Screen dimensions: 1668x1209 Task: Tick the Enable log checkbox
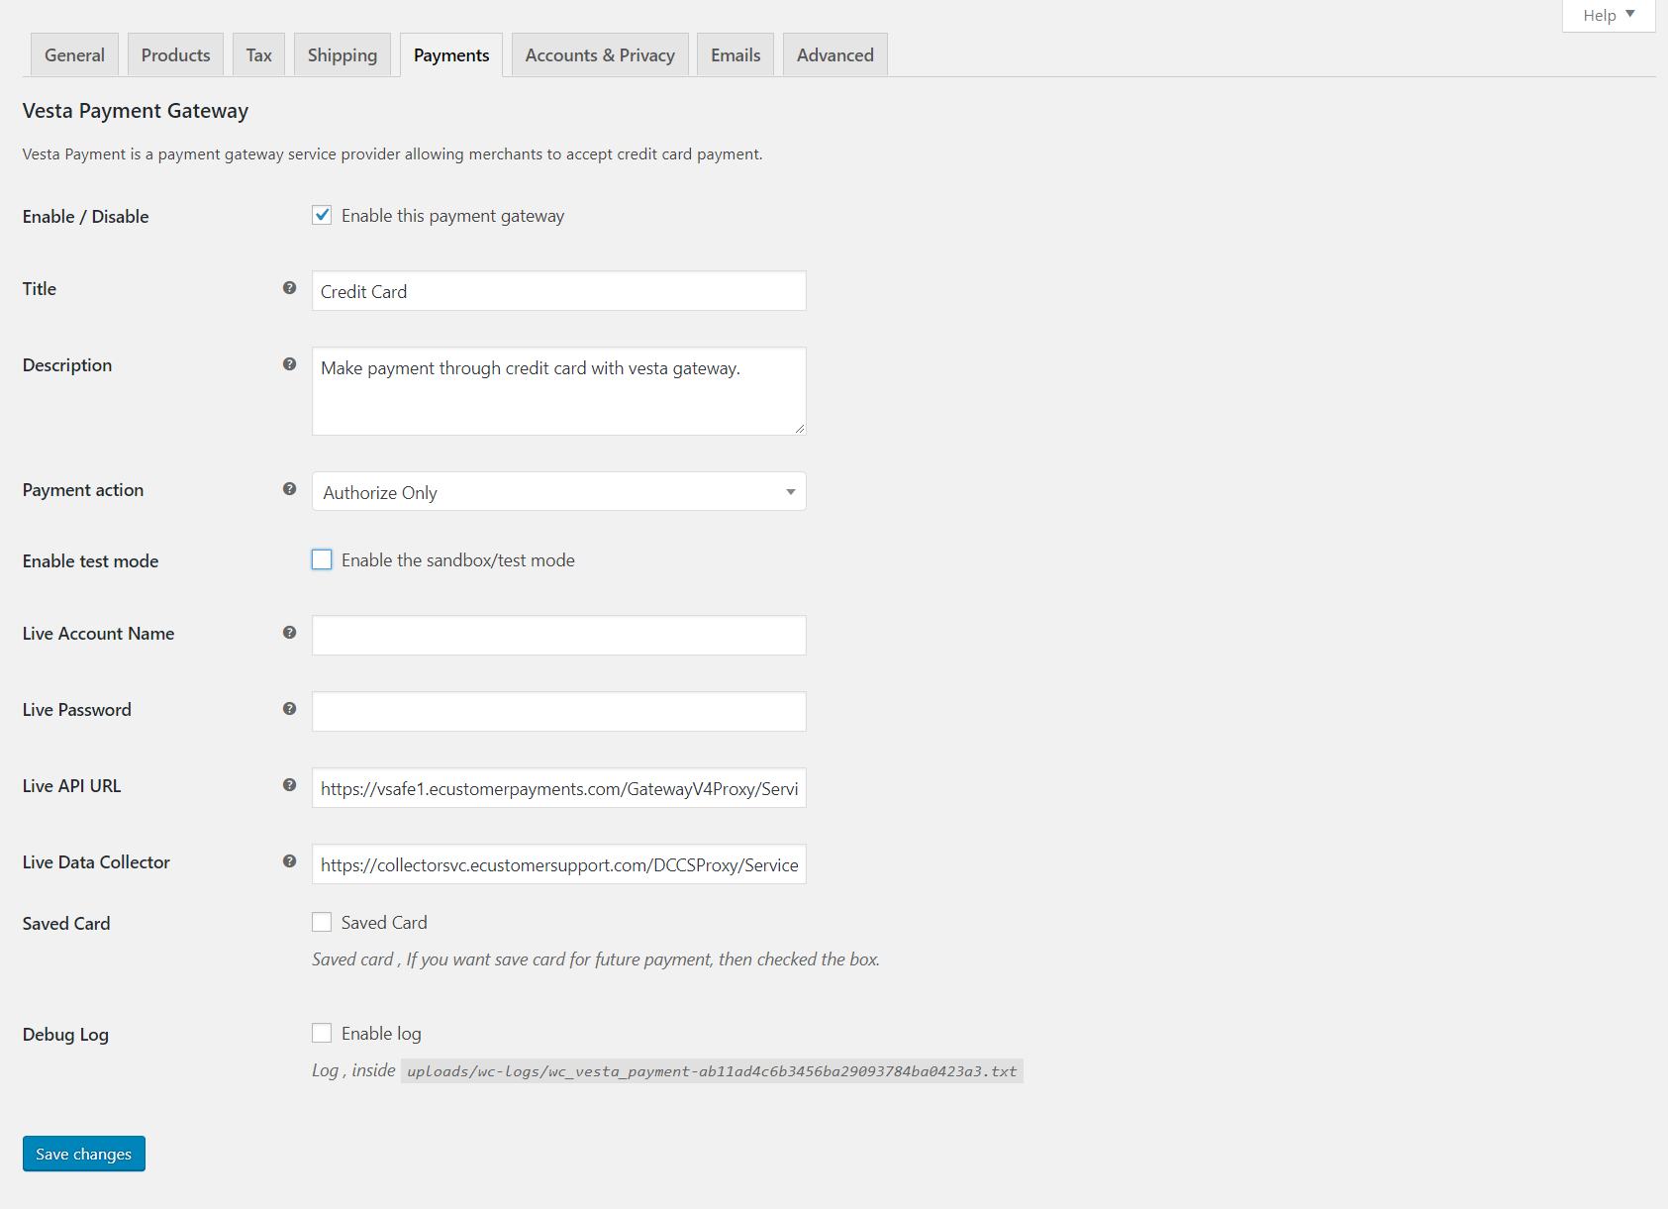click(322, 1033)
